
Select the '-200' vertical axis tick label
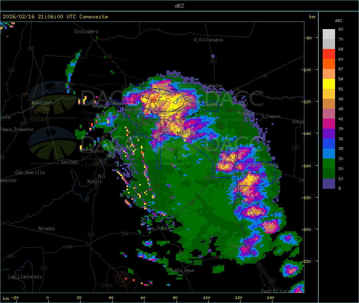coord(306,229)
